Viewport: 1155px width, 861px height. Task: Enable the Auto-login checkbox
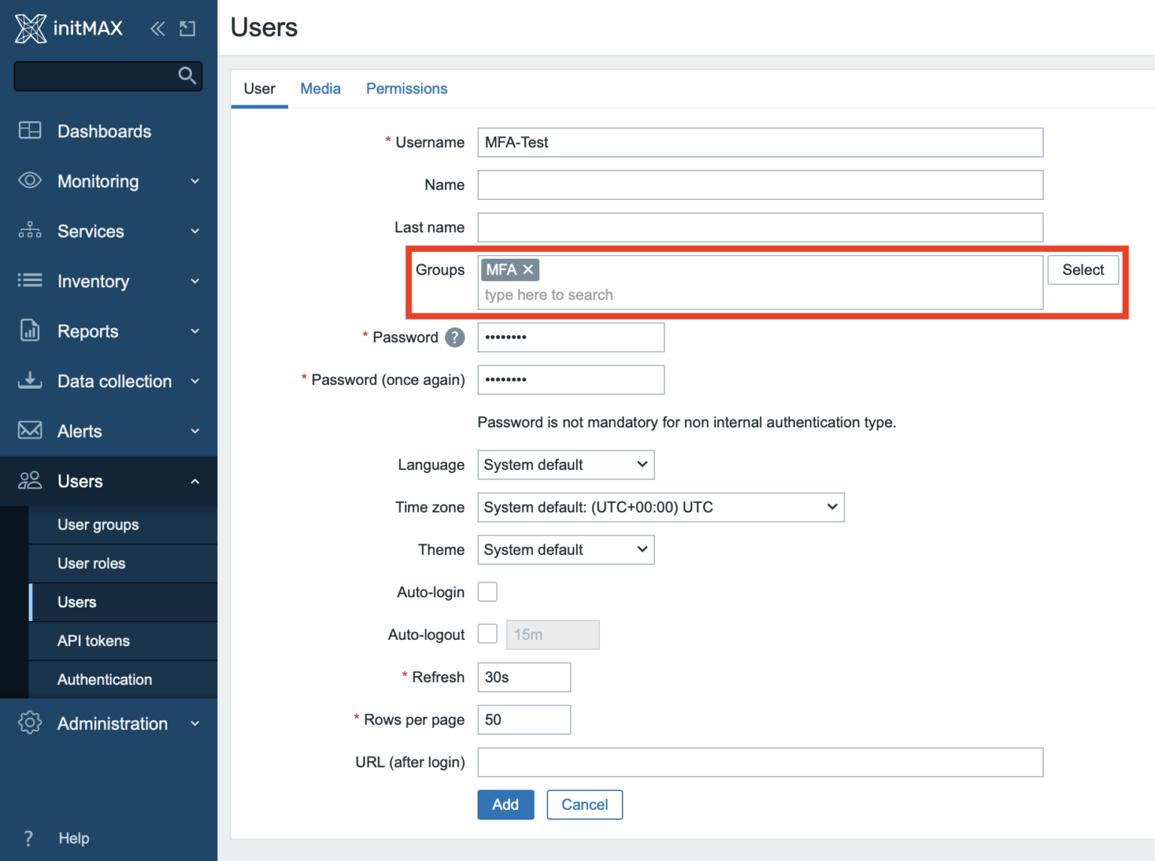(487, 592)
